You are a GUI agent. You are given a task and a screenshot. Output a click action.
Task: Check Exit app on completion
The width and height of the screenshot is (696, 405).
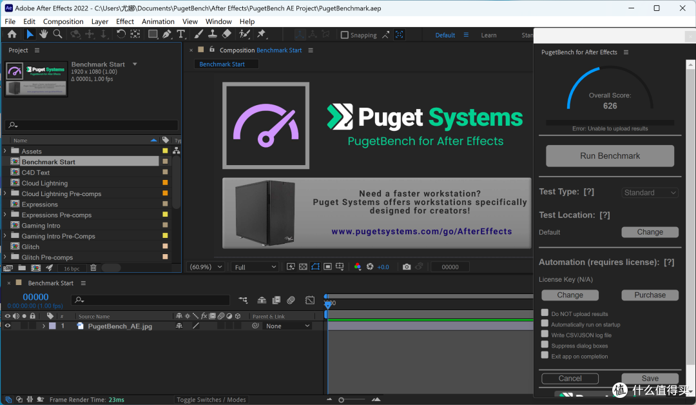(x=545, y=355)
